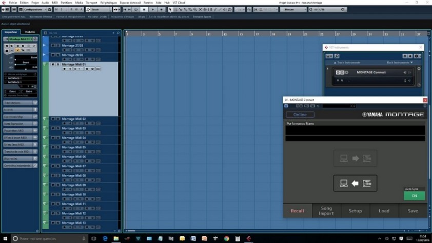The height and width of the screenshot is (243, 432).
Task: Mute the Montage Midi 02 track
Action: tap(53, 119)
